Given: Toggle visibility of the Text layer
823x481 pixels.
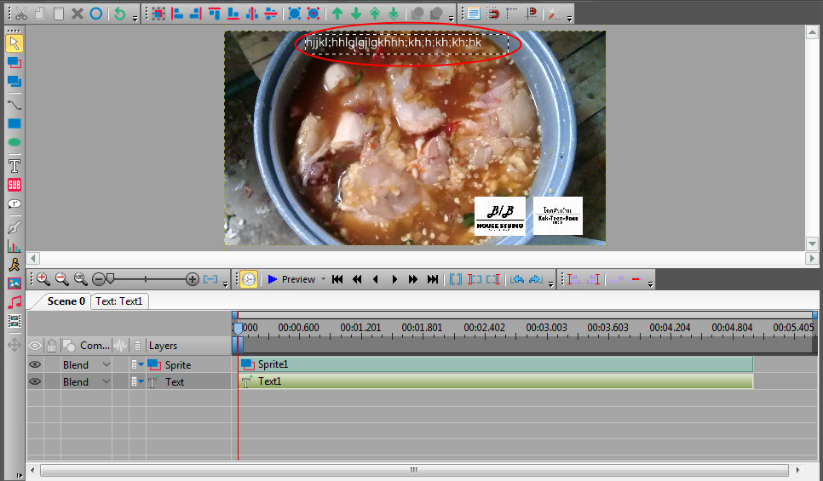Looking at the screenshot, I should 35,382.
